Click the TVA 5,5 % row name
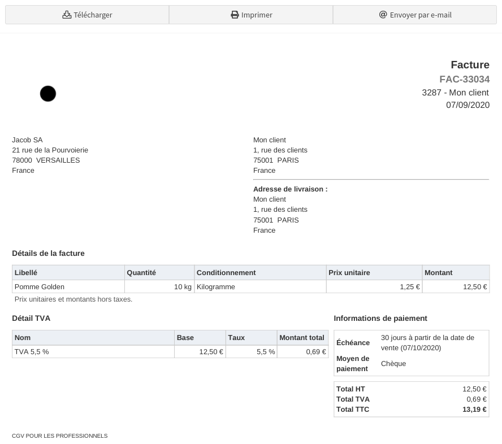502x444 pixels. click(x=32, y=352)
